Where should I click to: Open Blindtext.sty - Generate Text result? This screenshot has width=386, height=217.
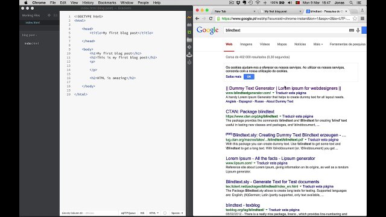click(x=272, y=181)
